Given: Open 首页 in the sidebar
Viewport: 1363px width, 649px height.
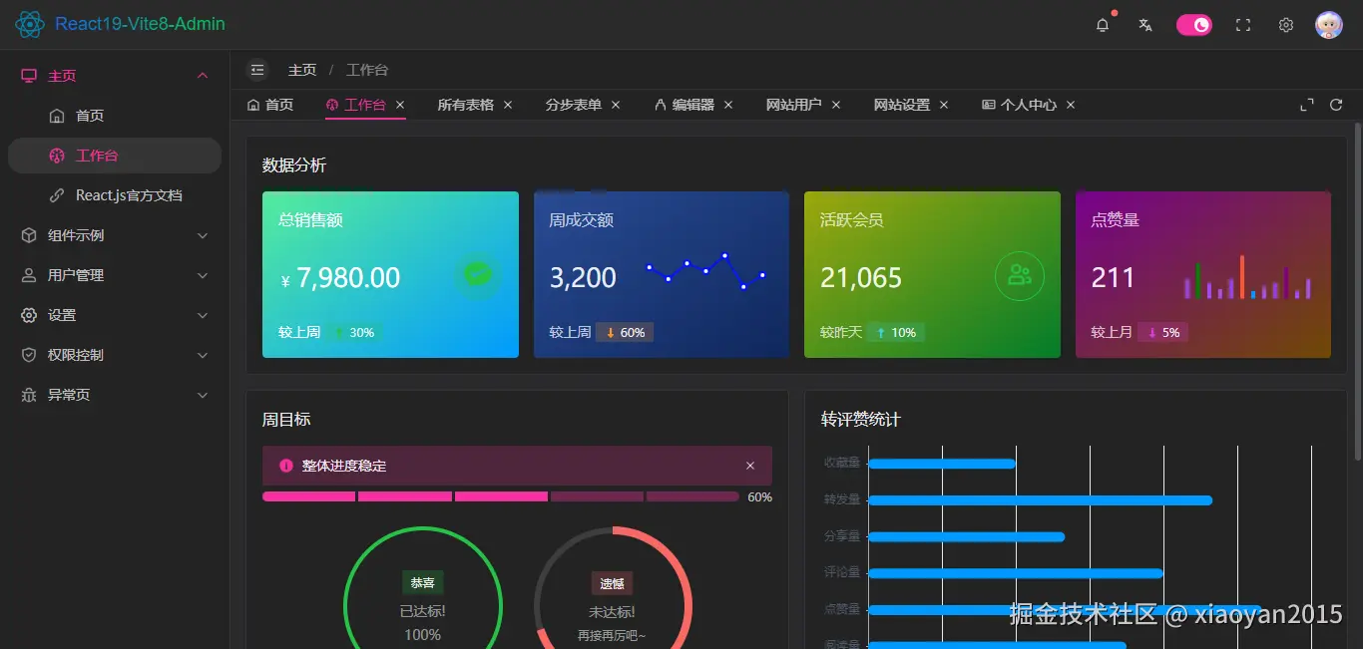Looking at the screenshot, I should coord(115,116).
